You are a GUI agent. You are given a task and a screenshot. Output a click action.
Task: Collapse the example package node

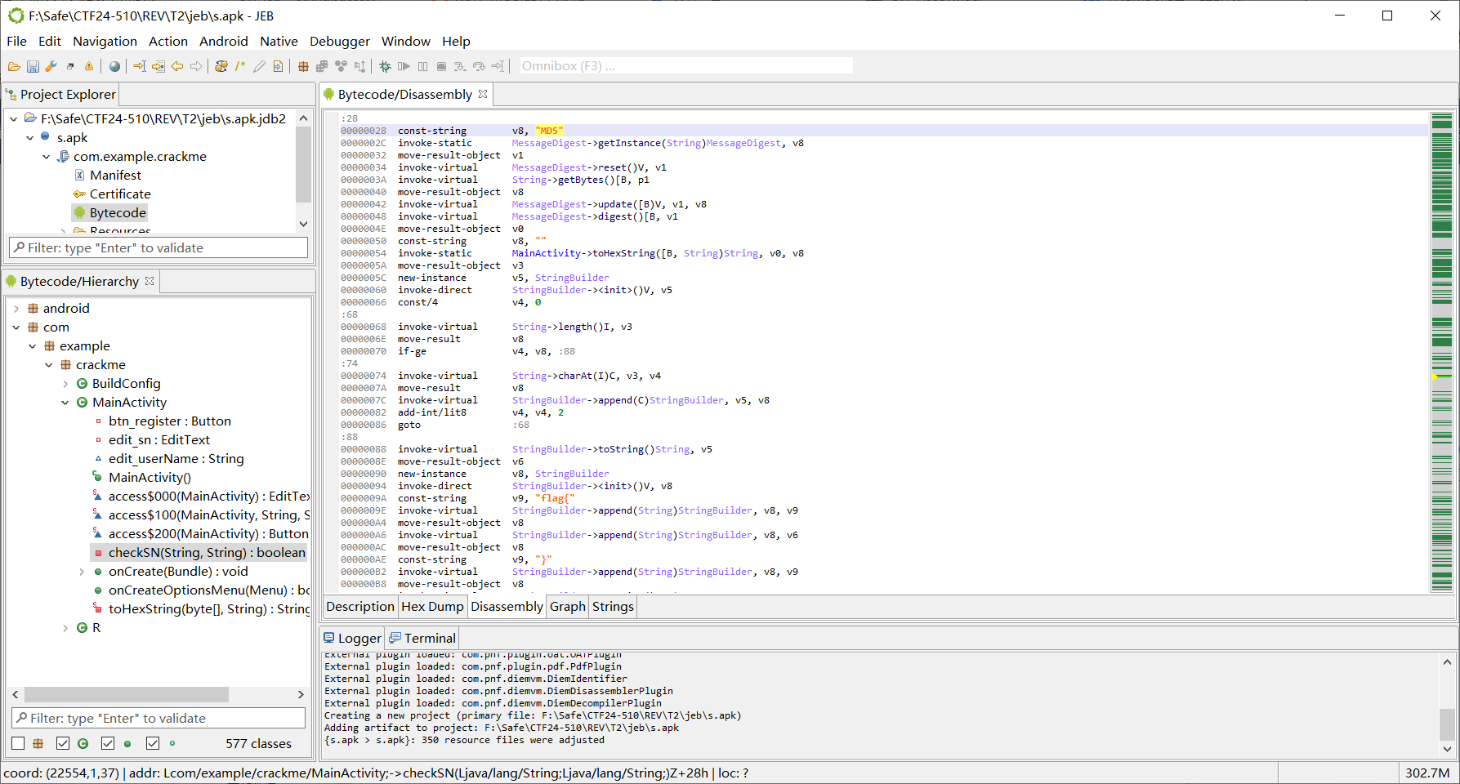pyautogui.click(x=33, y=346)
